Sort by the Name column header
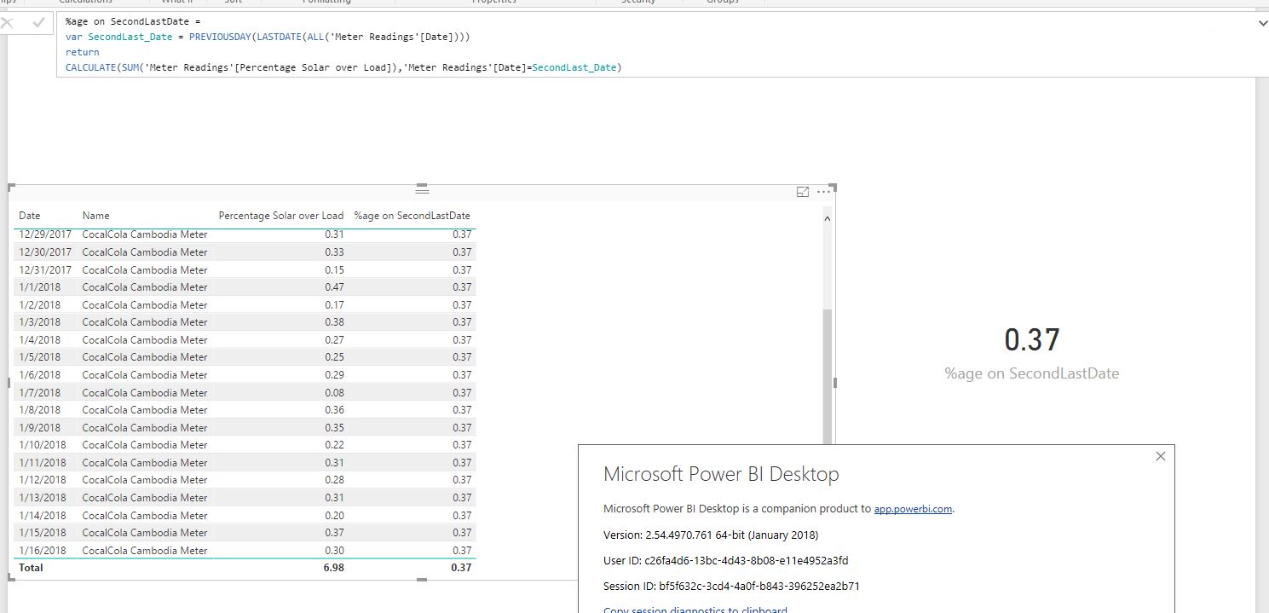 click(x=96, y=216)
